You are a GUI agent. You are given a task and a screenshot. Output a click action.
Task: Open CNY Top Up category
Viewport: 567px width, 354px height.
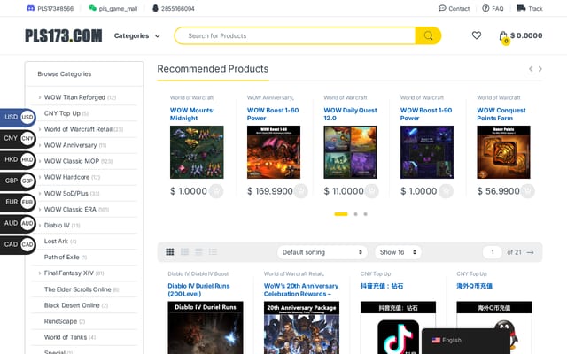[62, 113]
